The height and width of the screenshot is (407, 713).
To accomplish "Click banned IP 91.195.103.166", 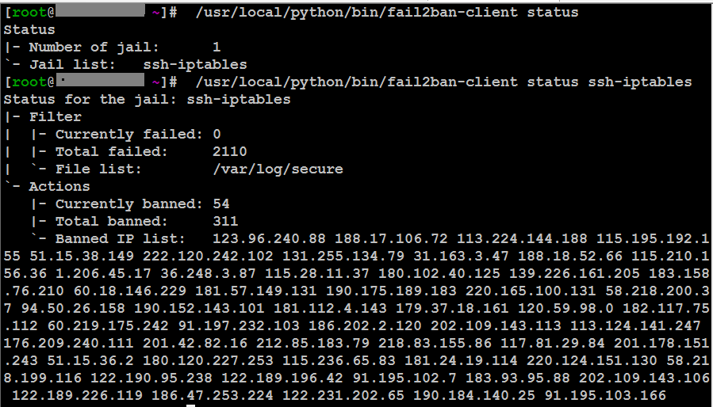I will 605,395.
